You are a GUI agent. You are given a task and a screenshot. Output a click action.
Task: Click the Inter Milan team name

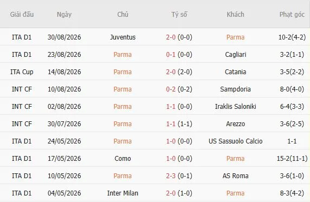tap(122, 193)
